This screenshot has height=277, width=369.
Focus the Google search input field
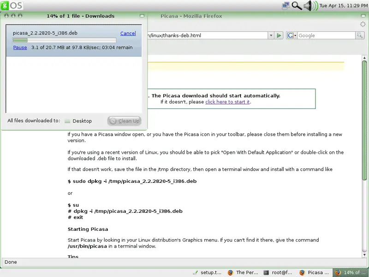pyautogui.click(x=326, y=36)
